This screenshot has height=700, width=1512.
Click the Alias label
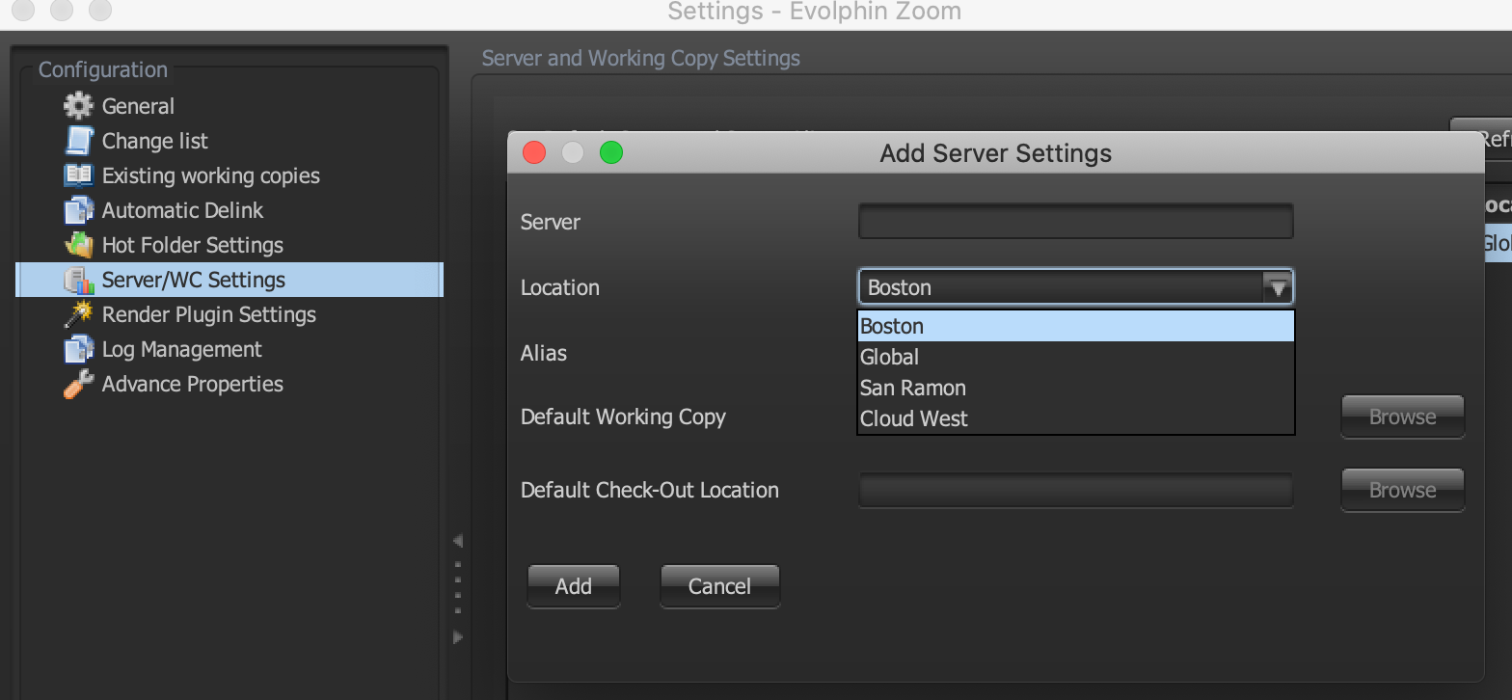click(x=543, y=353)
